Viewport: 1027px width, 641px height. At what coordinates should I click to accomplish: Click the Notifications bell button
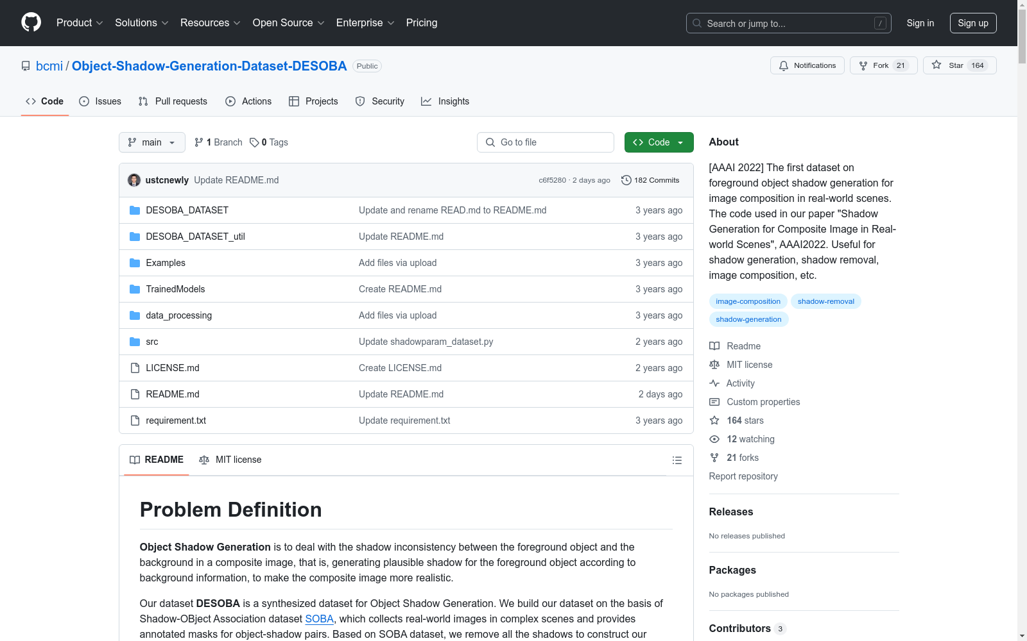(807, 65)
